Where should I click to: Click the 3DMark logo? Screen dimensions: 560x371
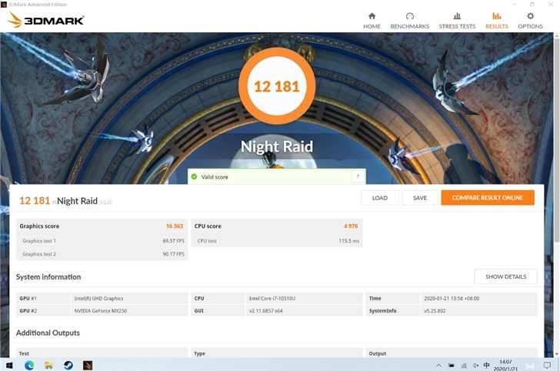pyautogui.click(x=45, y=20)
